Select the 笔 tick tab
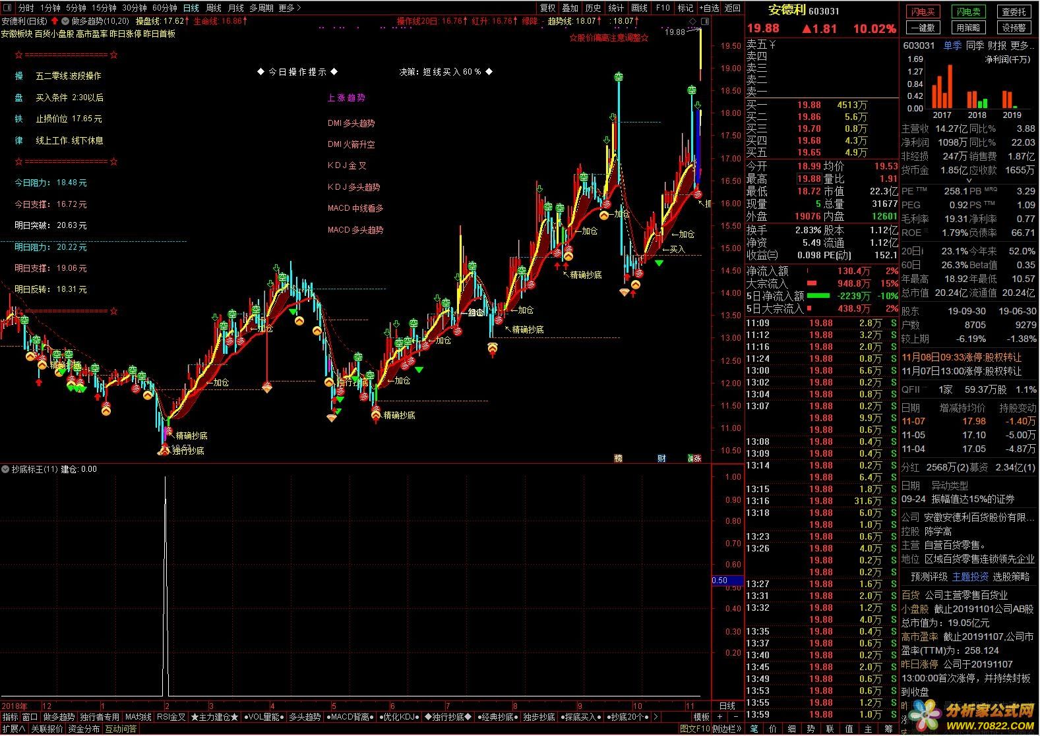The height and width of the screenshot is (736, 1040). [x=754, y=729]
